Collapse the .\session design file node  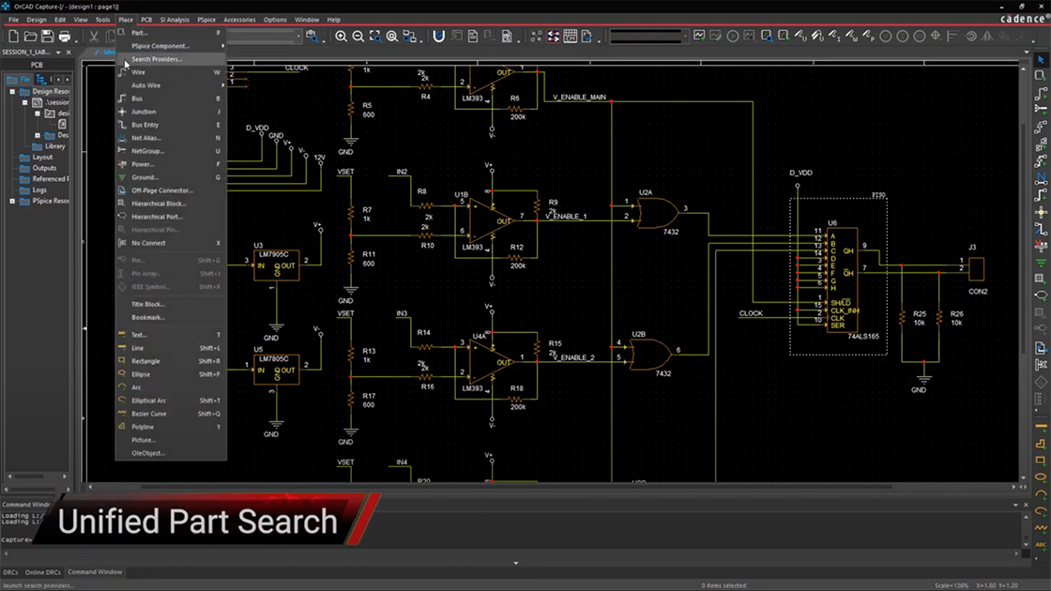coord(24,102)
